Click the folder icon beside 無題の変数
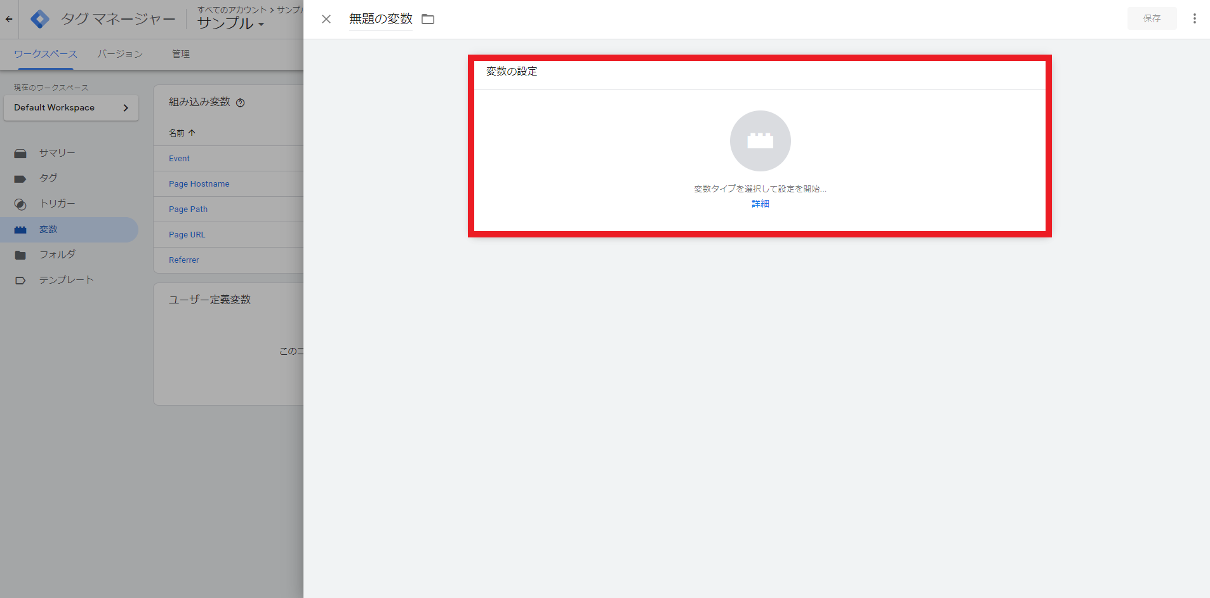This screenshot has height=598, width=1210. [428, 19]
